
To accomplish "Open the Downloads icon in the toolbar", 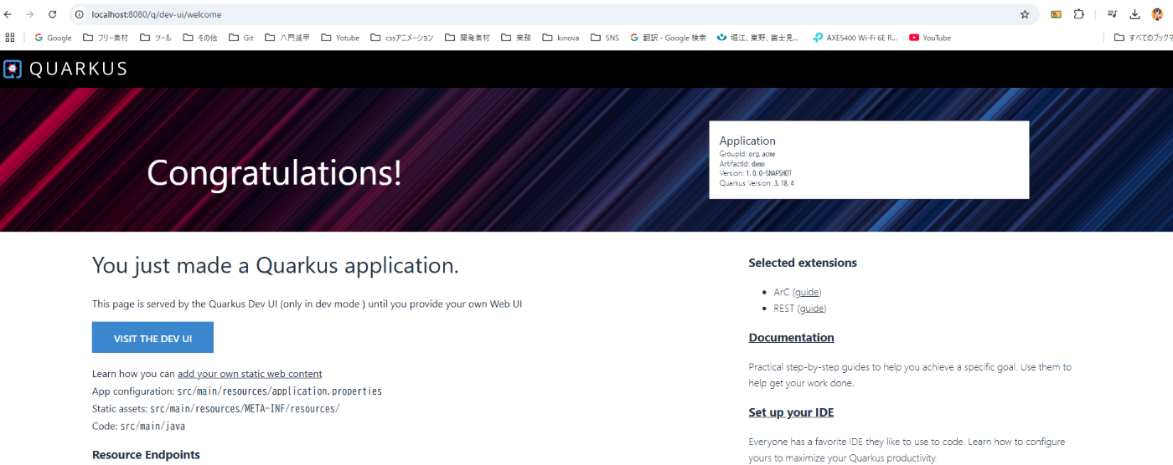I will point(1134,14).
